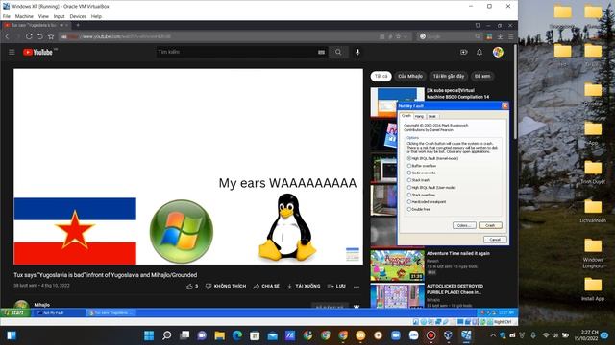Open widgets icon at taskbar left edge
Image resolution: width=615 pixels, height=345 pixels.
pos(12,335)
